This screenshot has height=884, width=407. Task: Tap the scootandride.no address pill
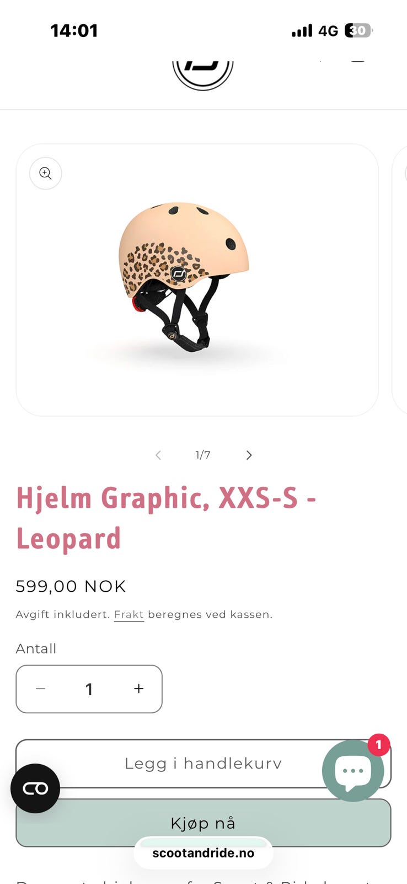coord(203,853)
